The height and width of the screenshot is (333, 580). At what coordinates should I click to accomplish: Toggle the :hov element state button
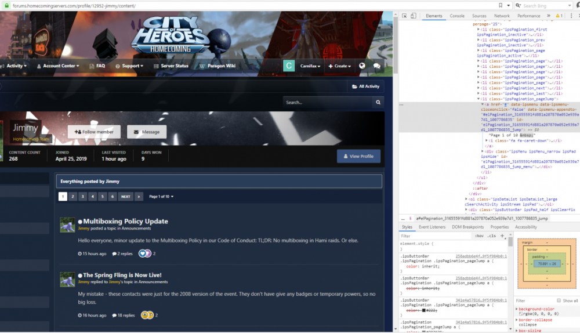(479, 236)
